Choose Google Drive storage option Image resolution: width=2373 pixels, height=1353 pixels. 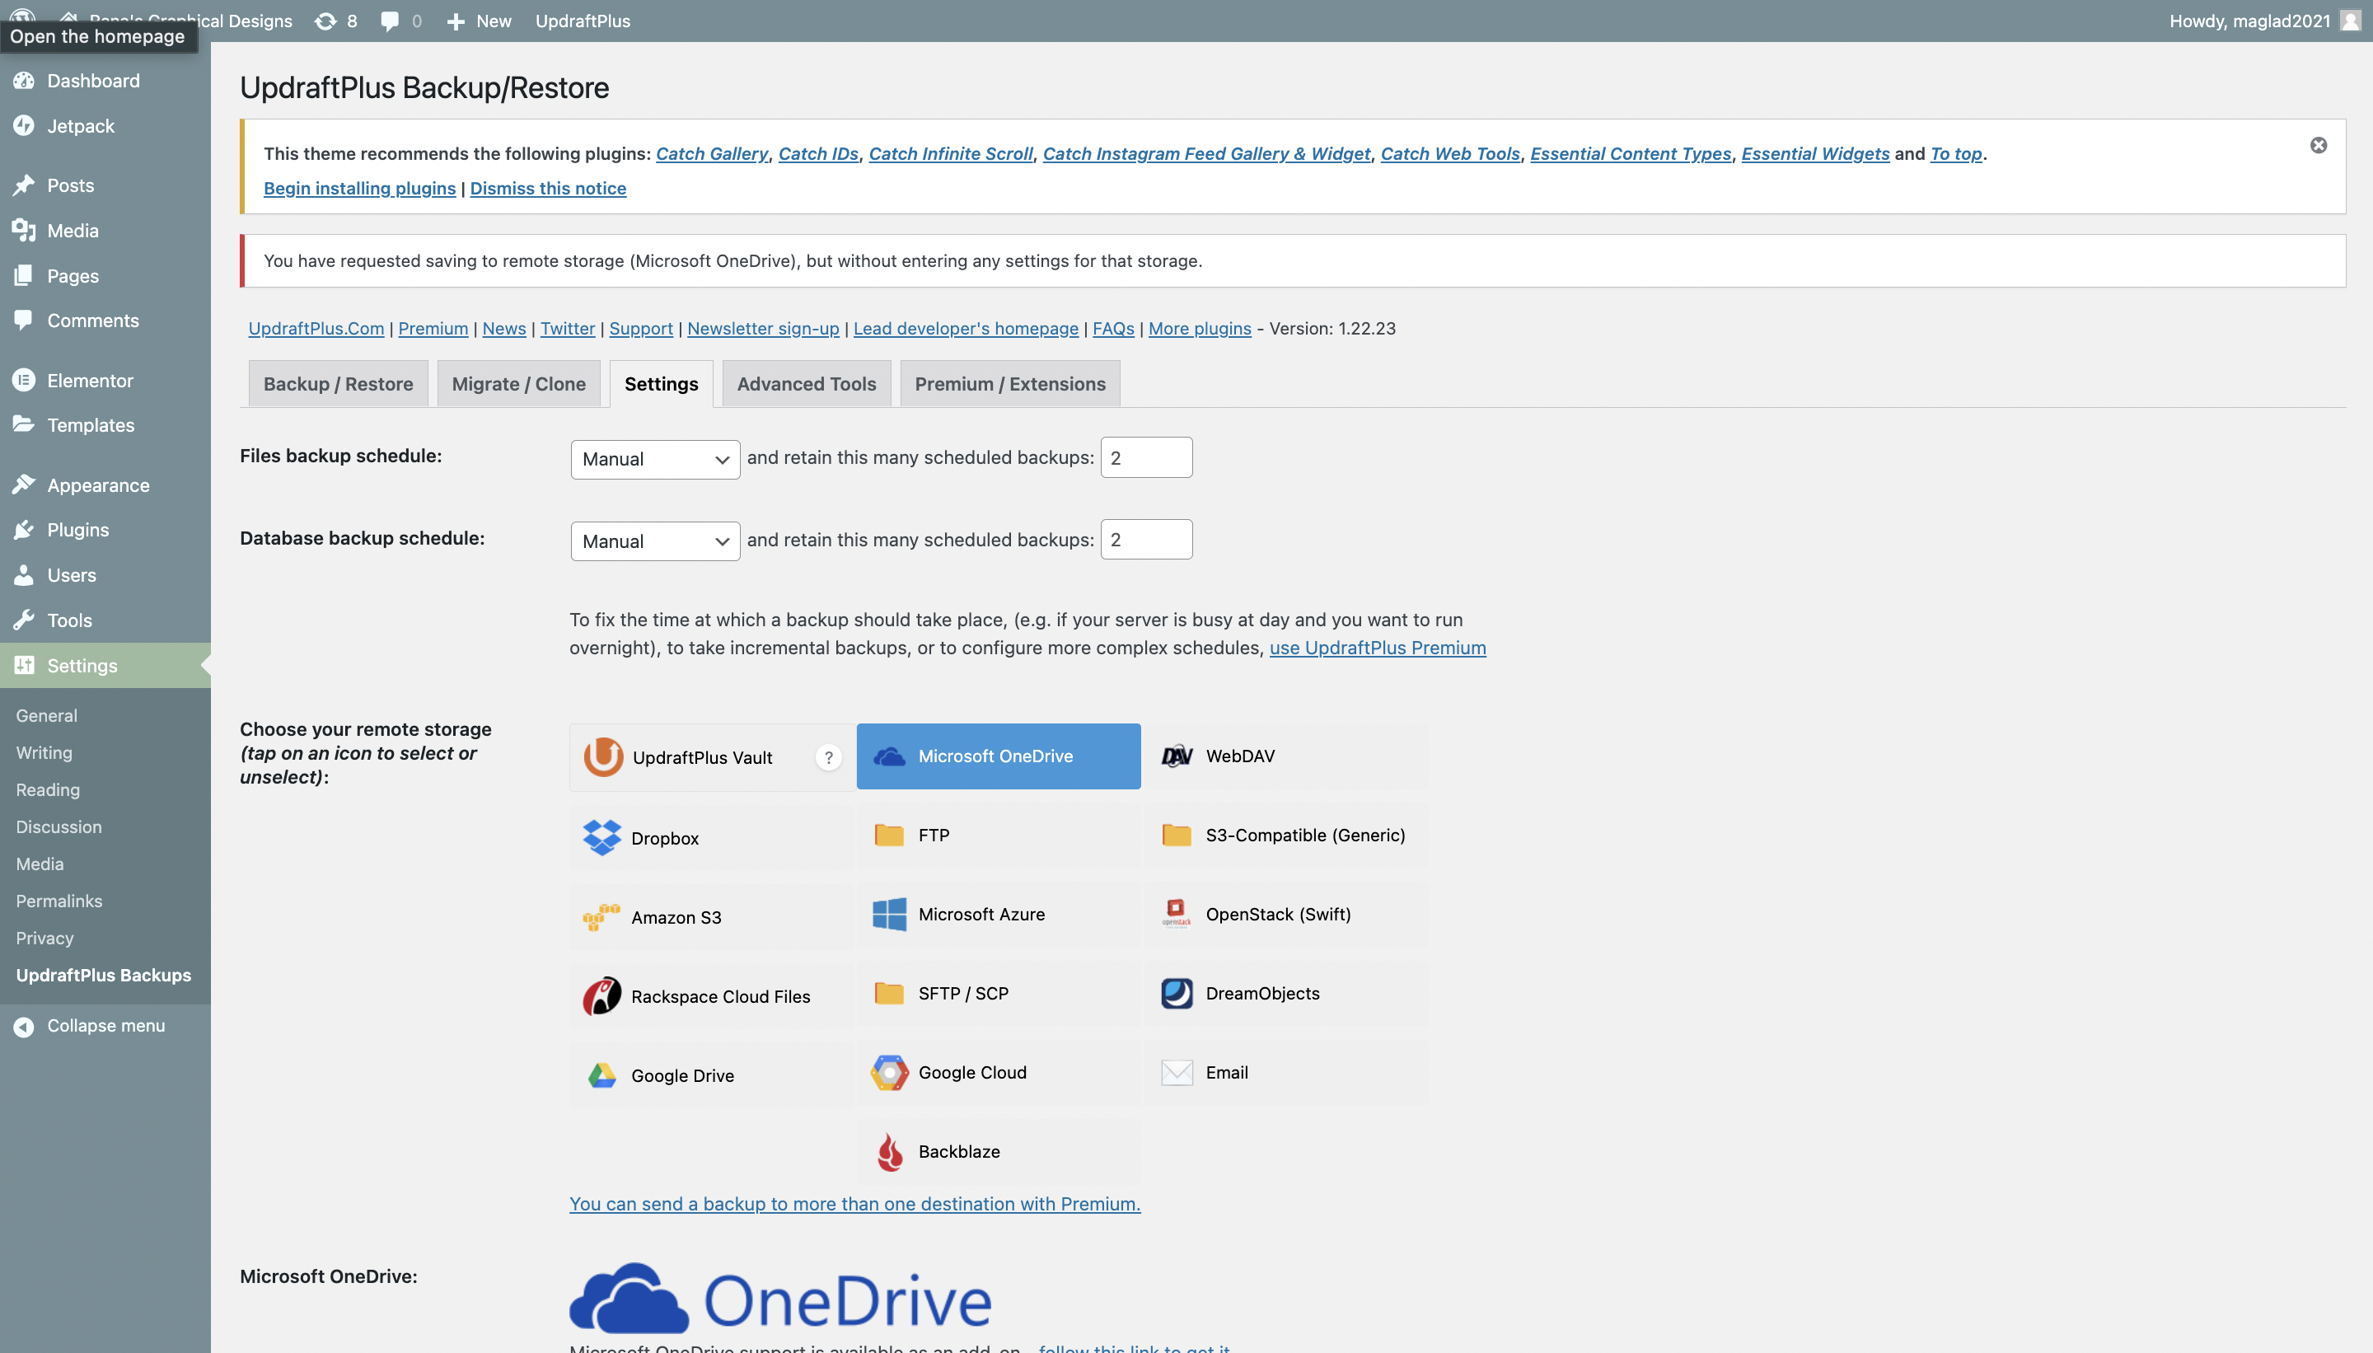711,1074
